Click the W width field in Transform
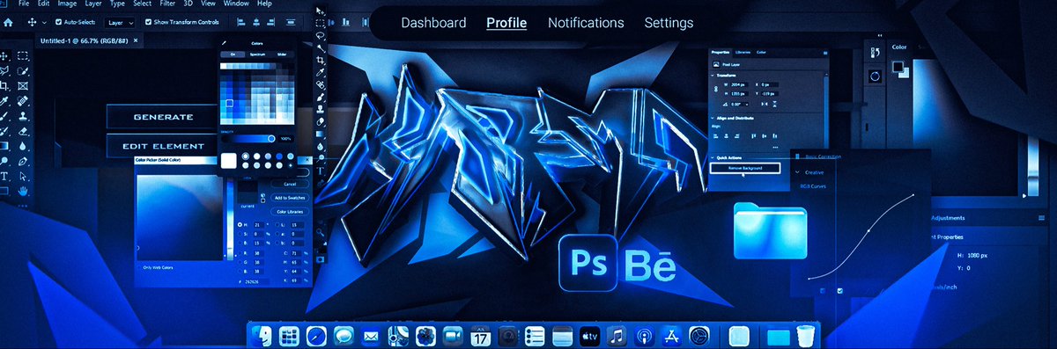1057x349 pixels. coord(740,84)
